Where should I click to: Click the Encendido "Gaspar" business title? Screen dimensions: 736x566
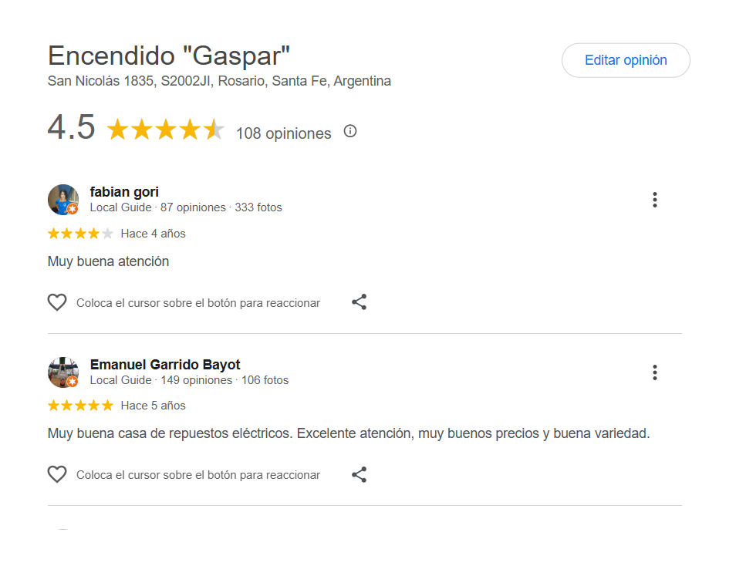pos(169,56)
